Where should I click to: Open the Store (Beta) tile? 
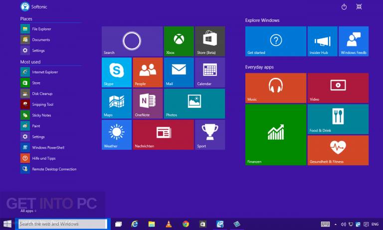pos(210,41)
